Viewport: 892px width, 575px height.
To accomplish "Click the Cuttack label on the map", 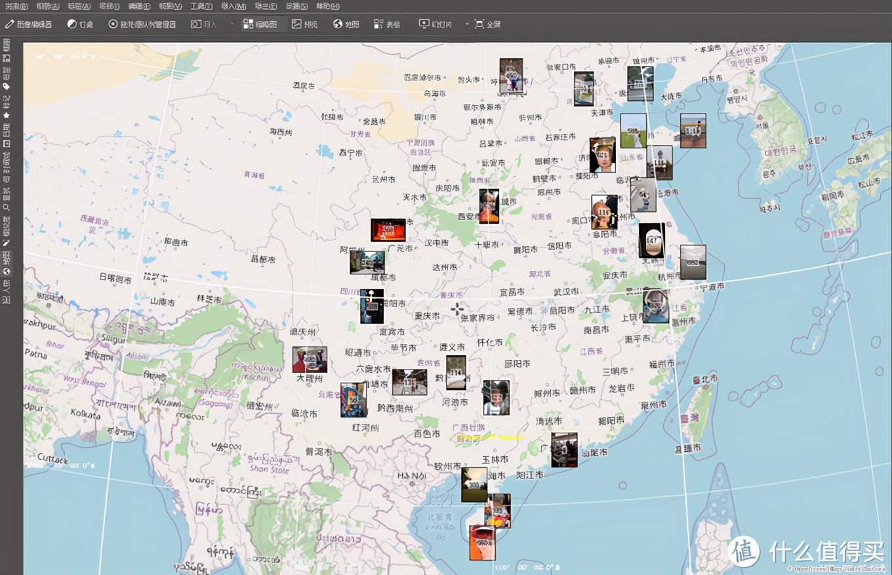I will tap(52, 458).
